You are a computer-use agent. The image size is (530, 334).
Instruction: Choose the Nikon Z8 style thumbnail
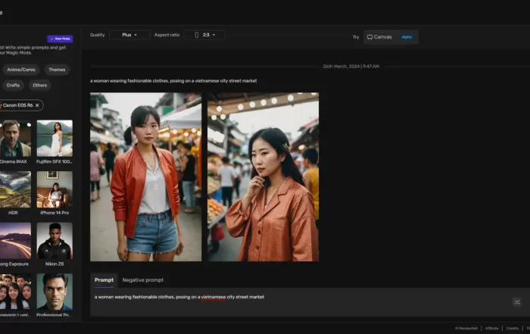click(55, 241)
